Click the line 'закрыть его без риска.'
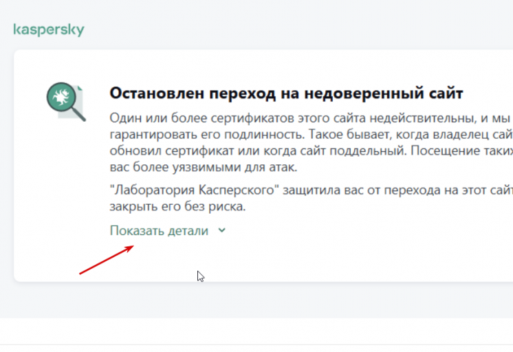This screenshot has height=352, width=513. pyautogui.click(x=177, y=206)
